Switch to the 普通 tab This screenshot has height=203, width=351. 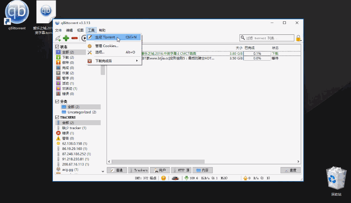pyautogui.click(x=117, y=170)
